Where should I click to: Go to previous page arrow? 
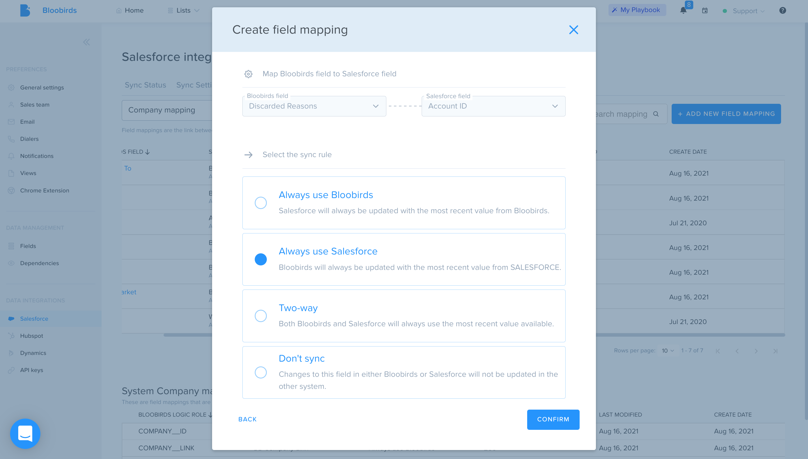coord(737,351)
